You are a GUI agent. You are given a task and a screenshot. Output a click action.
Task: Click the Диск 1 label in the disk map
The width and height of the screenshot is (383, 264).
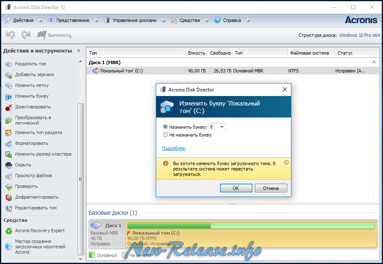click(113, 226)
